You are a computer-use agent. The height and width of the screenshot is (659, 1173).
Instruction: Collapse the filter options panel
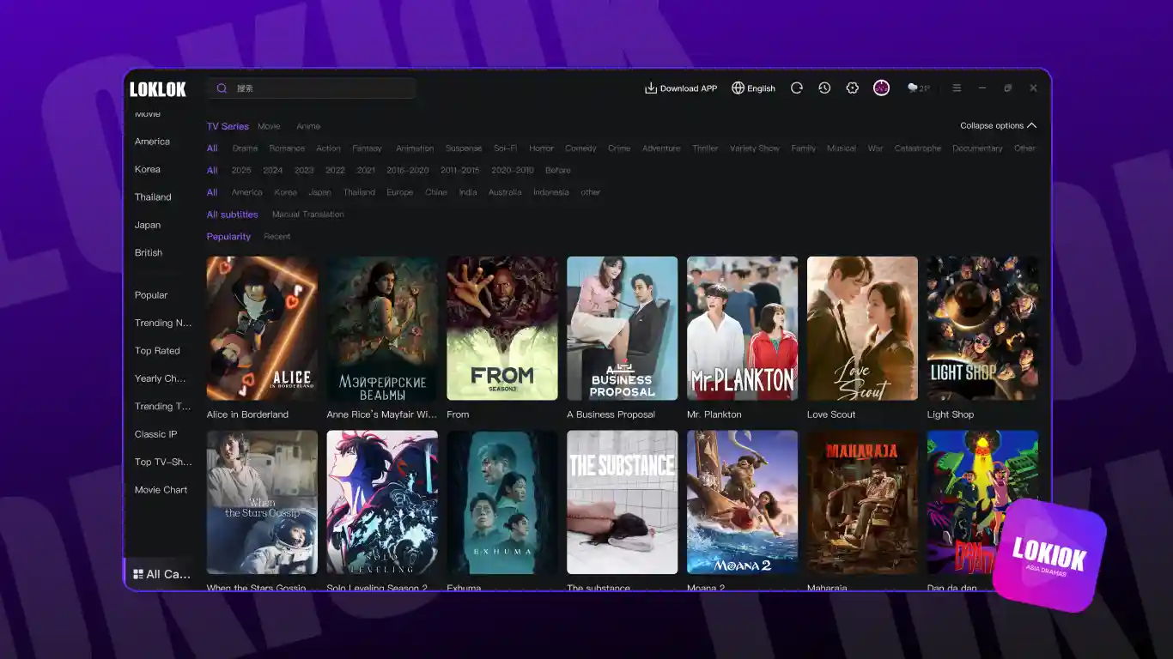click(998, 125)
